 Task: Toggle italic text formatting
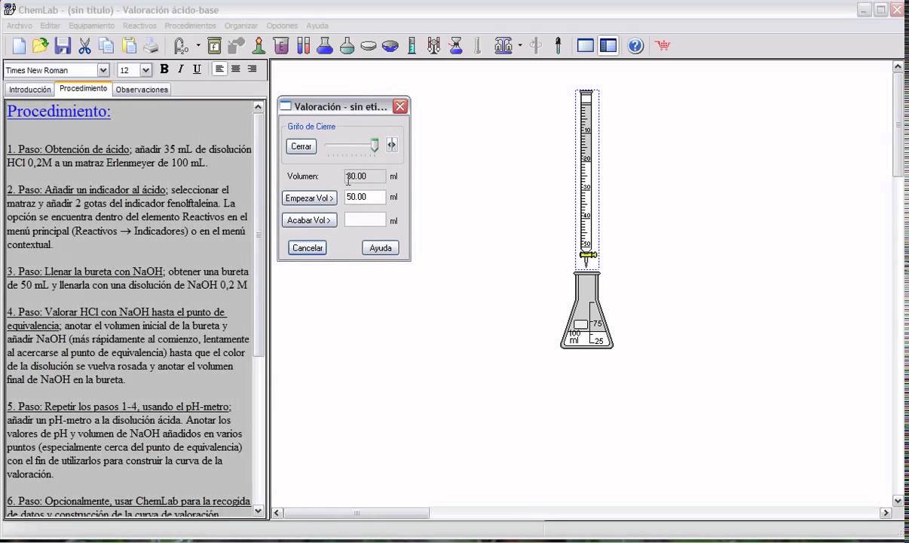(181, 69)
